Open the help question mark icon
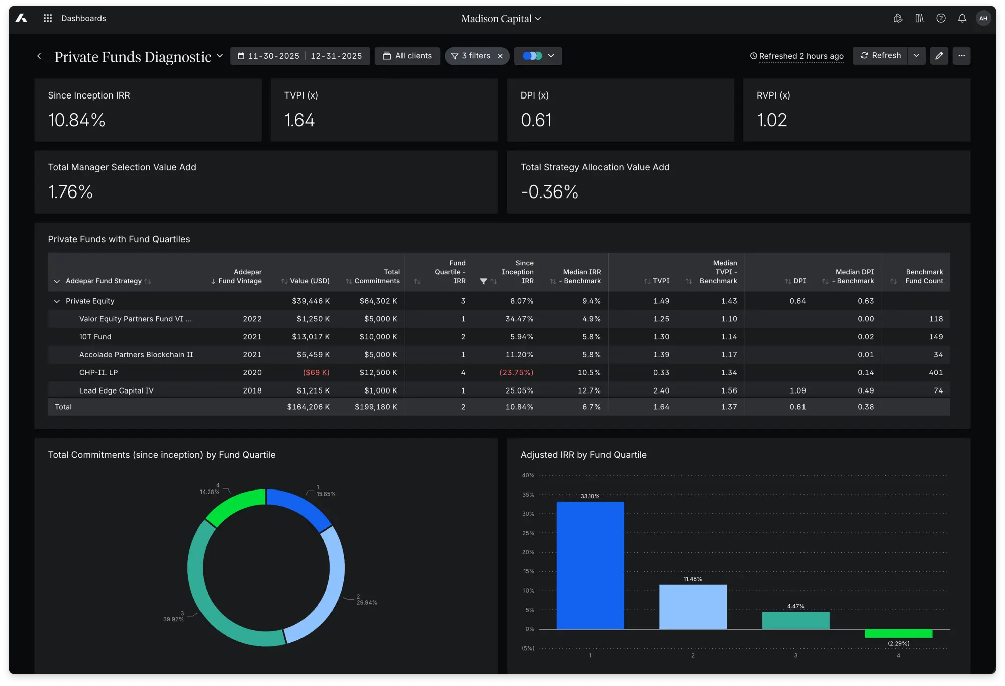Screen dimensions: 1005x686 click(941, 18)
